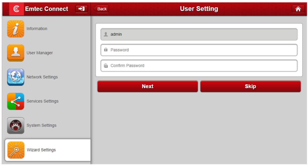This screenshot has height=165, width=308.
Task: Click the System Settings gear icon
Action: [x=15, y=126]
